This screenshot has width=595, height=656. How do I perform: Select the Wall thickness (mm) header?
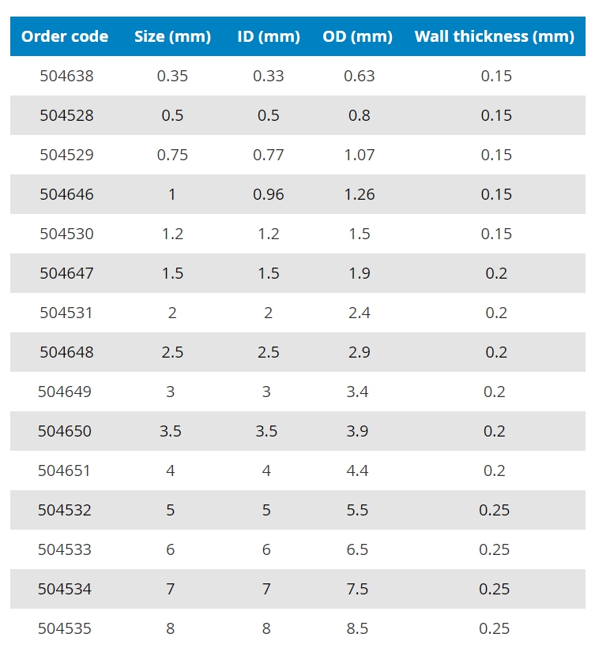pyautogui.click(x=495, y=36)
